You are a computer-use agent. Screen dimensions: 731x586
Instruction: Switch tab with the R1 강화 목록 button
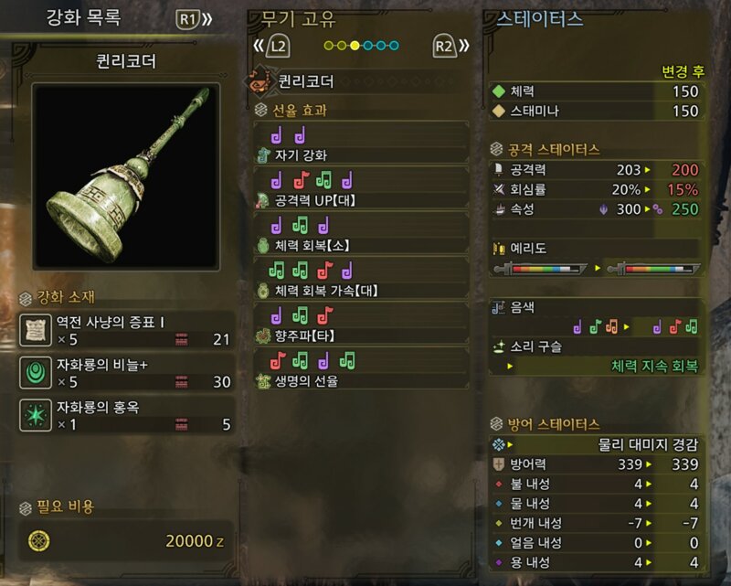[x=194, y=19]
